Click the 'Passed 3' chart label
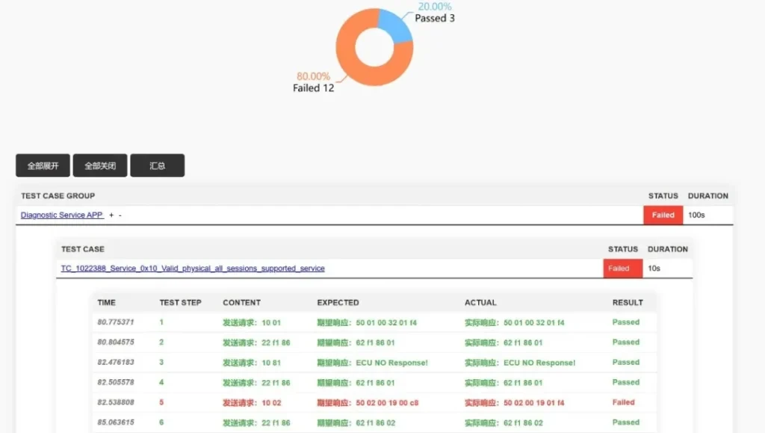Viewport: 765px width, 433px height. [x=435, y=18]
